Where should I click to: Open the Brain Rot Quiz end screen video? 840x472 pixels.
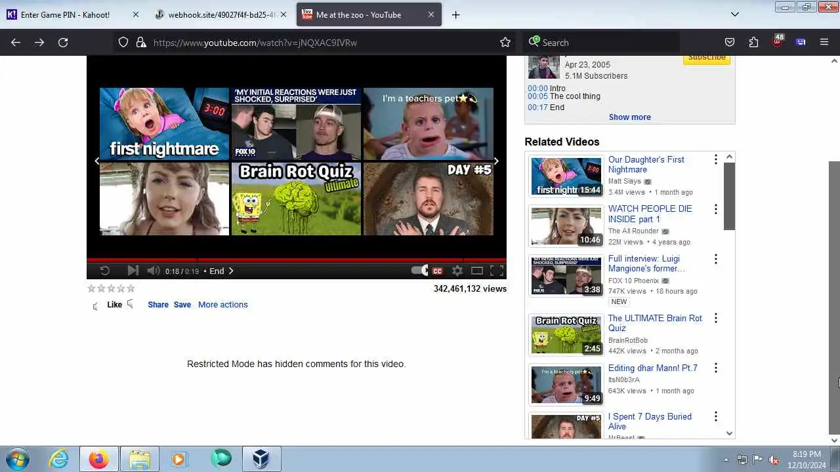point(296,199)
